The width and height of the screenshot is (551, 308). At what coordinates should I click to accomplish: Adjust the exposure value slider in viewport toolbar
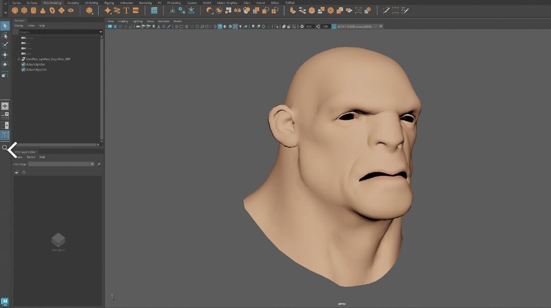pos(309,27)
